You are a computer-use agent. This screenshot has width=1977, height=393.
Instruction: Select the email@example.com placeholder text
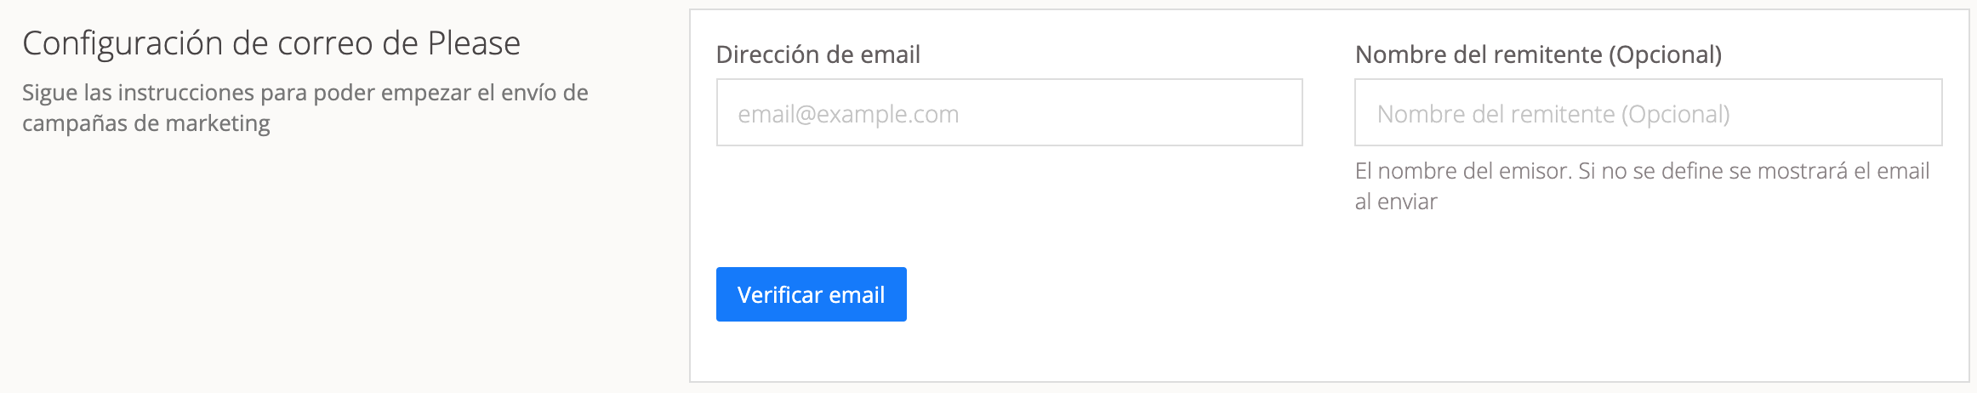click(848, 114)
